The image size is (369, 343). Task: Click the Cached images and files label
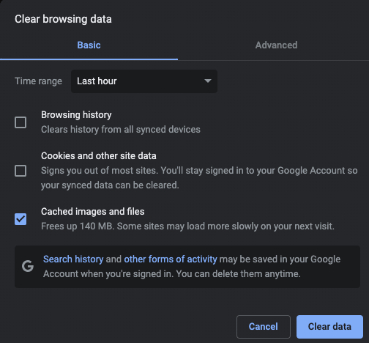coord(93,212)
